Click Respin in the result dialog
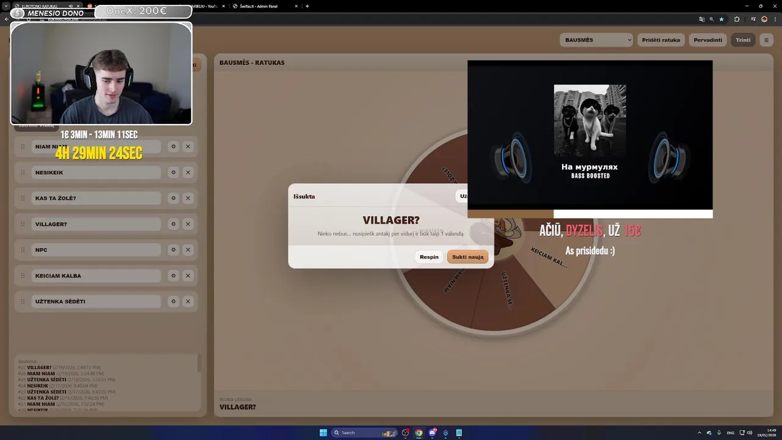 (429, 257)
